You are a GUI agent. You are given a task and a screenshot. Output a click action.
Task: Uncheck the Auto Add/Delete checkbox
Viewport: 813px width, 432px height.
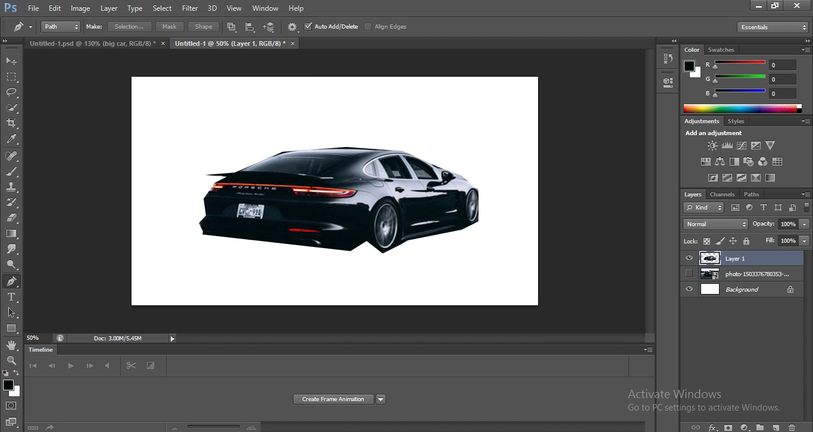click(308, 27)
